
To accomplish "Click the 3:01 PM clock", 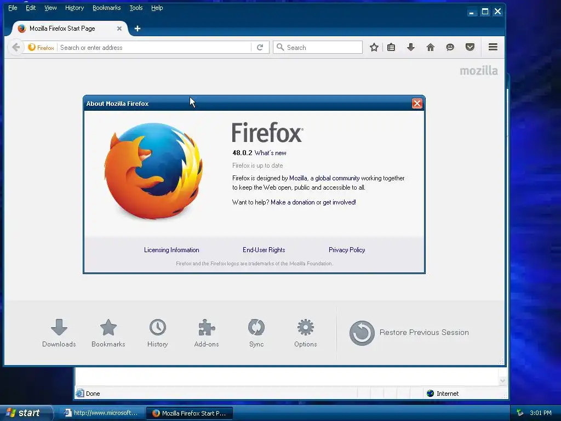I will click(x=541, y=413).
